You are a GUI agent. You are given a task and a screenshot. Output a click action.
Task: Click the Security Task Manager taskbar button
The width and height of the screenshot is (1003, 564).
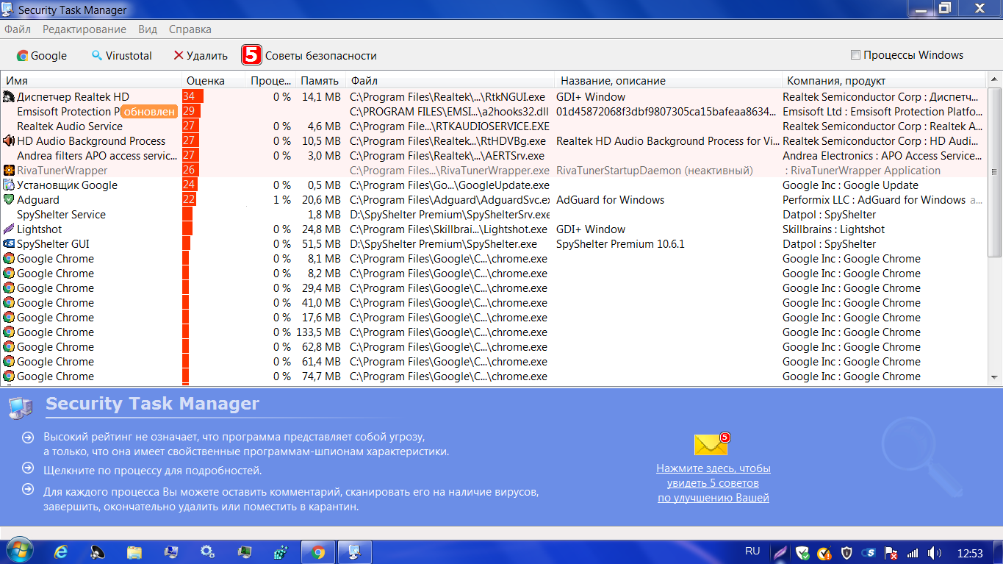pos(355,552)
